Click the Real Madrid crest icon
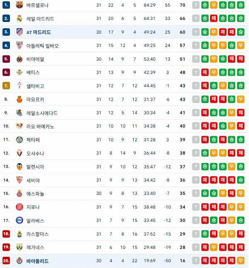Screen dimensions: 249x268 [19, 18]
